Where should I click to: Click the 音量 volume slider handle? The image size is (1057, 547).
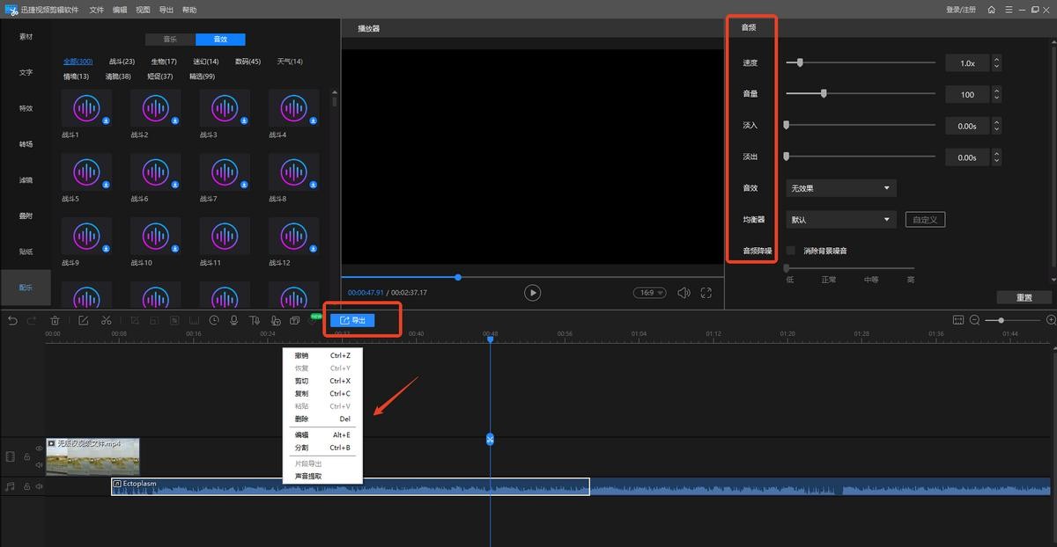click(824, 93)
